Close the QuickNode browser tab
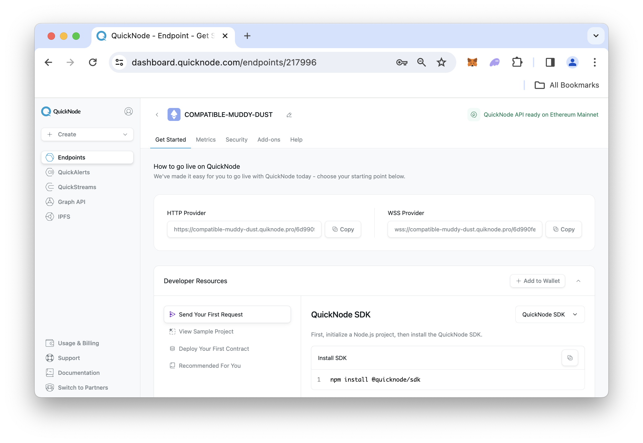Viewport: 643px width, 443px height. point(225,36)
